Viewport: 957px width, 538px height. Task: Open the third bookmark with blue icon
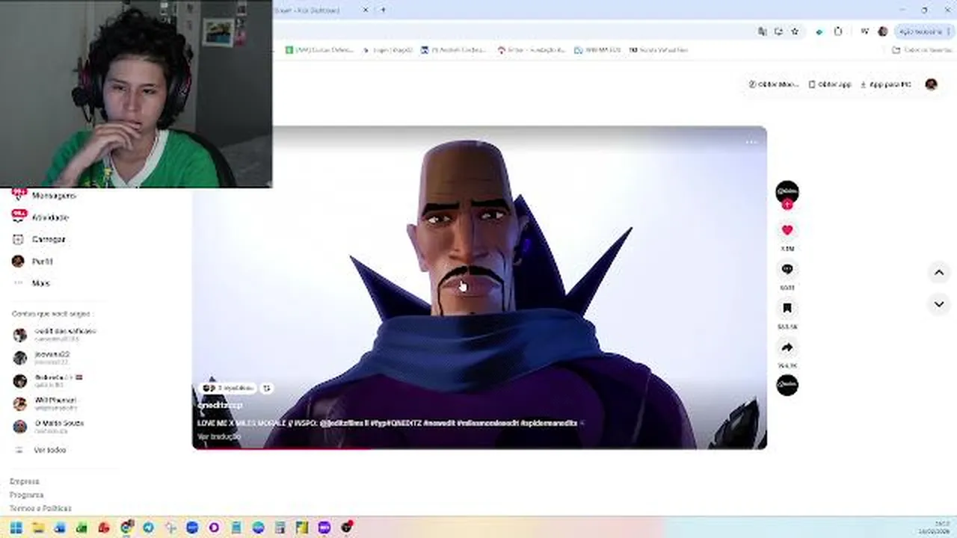pyautogui.click(x=453, y=50)
